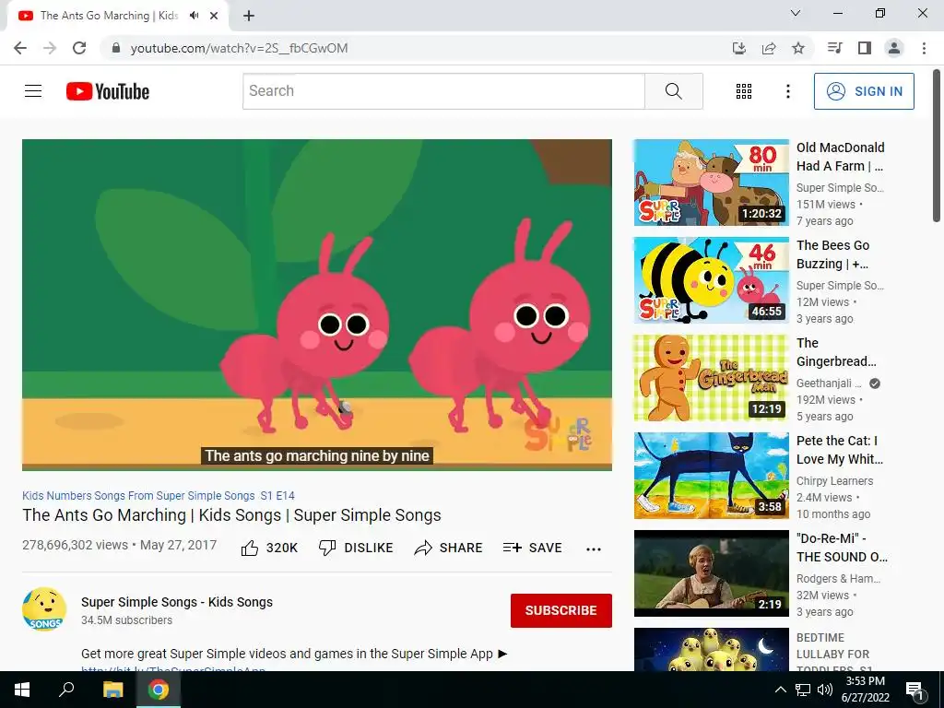
Task: Go to the YouTube home logo
Action: [x=108, y=91]
